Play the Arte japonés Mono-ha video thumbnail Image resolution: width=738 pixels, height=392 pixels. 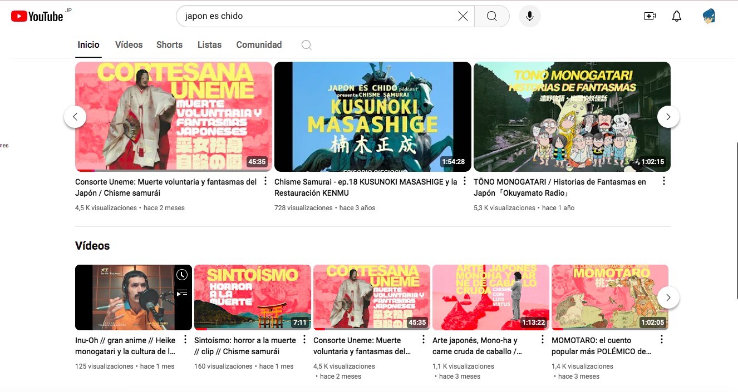490,297
